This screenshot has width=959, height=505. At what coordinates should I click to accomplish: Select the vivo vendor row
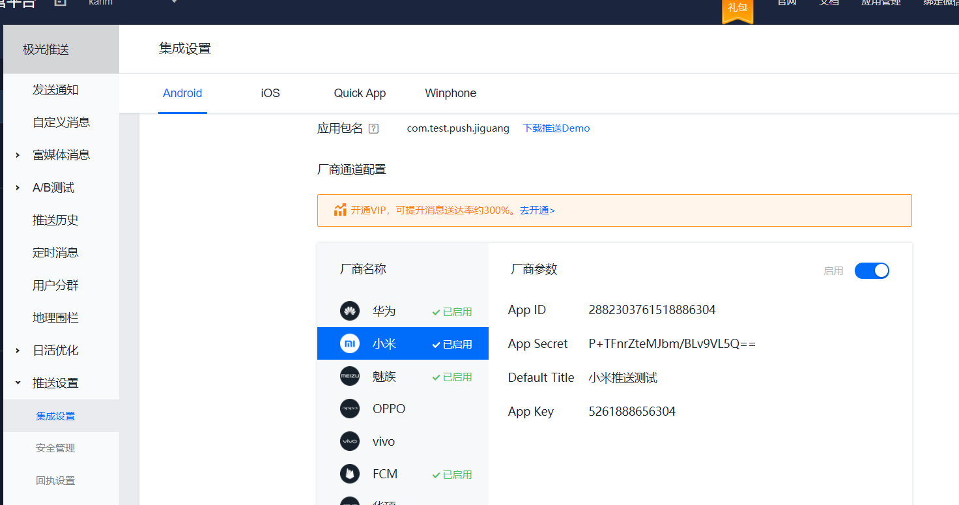click(x=403, y=441)
